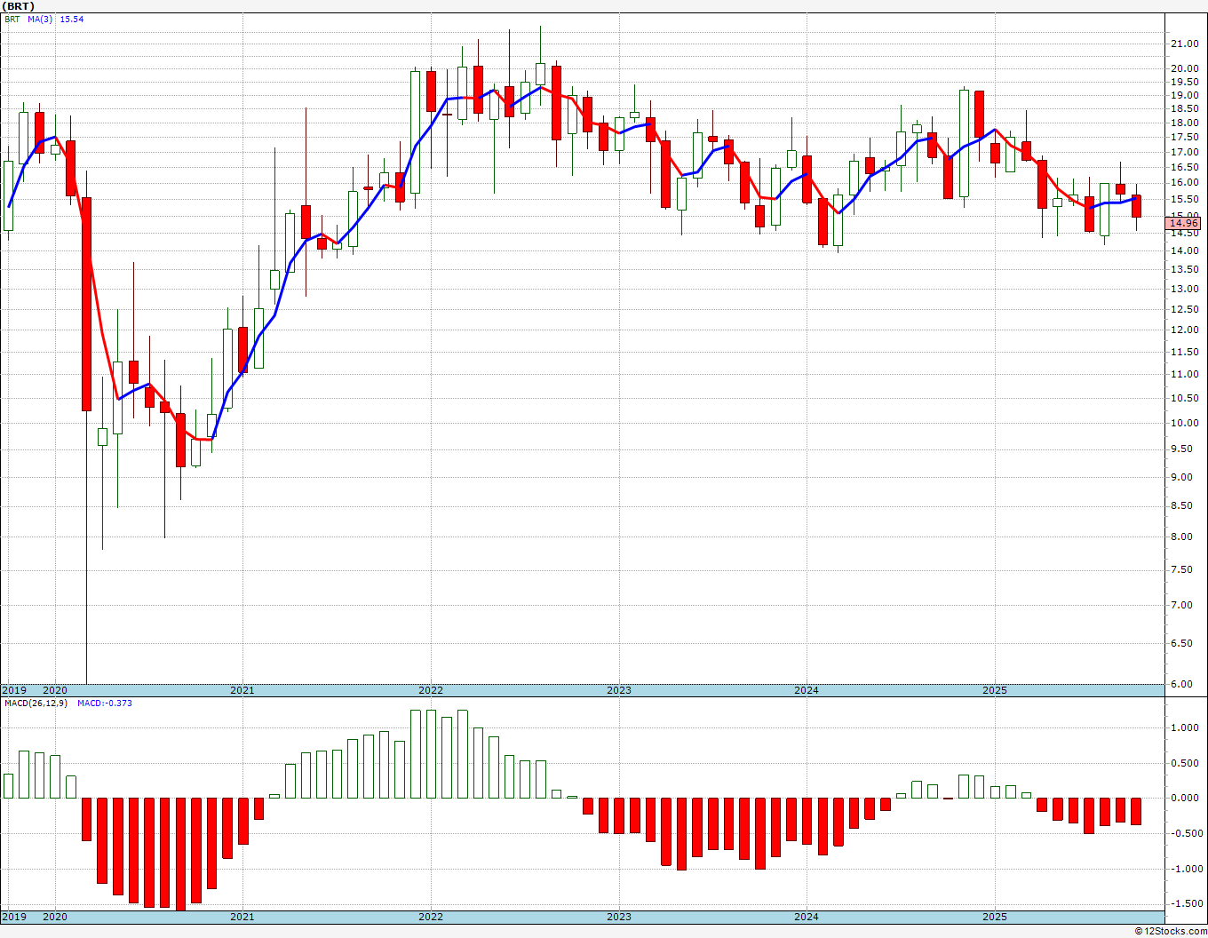The width and height of the screenshot is (1208, 938).
Task: Click the most recent red candlestick
Action: coord(1136,206)
